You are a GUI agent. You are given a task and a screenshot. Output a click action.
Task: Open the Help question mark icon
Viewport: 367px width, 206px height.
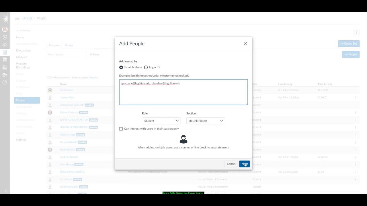[x=5, y=82]
